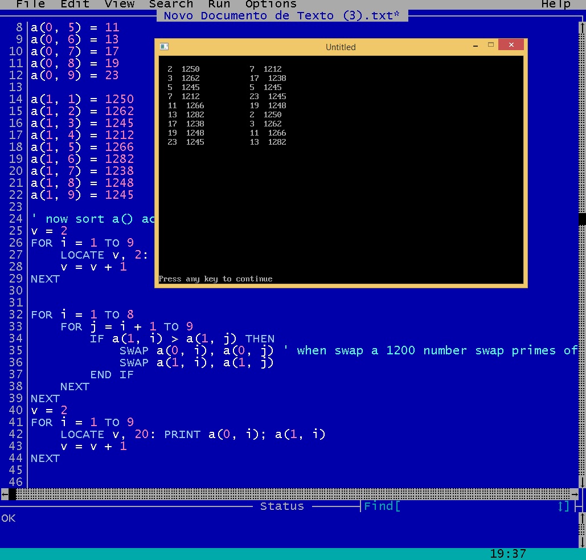Click the horizontal scrollbar left arrow
The width and height of the screenshot is (586, 560).
click(5, 494)
